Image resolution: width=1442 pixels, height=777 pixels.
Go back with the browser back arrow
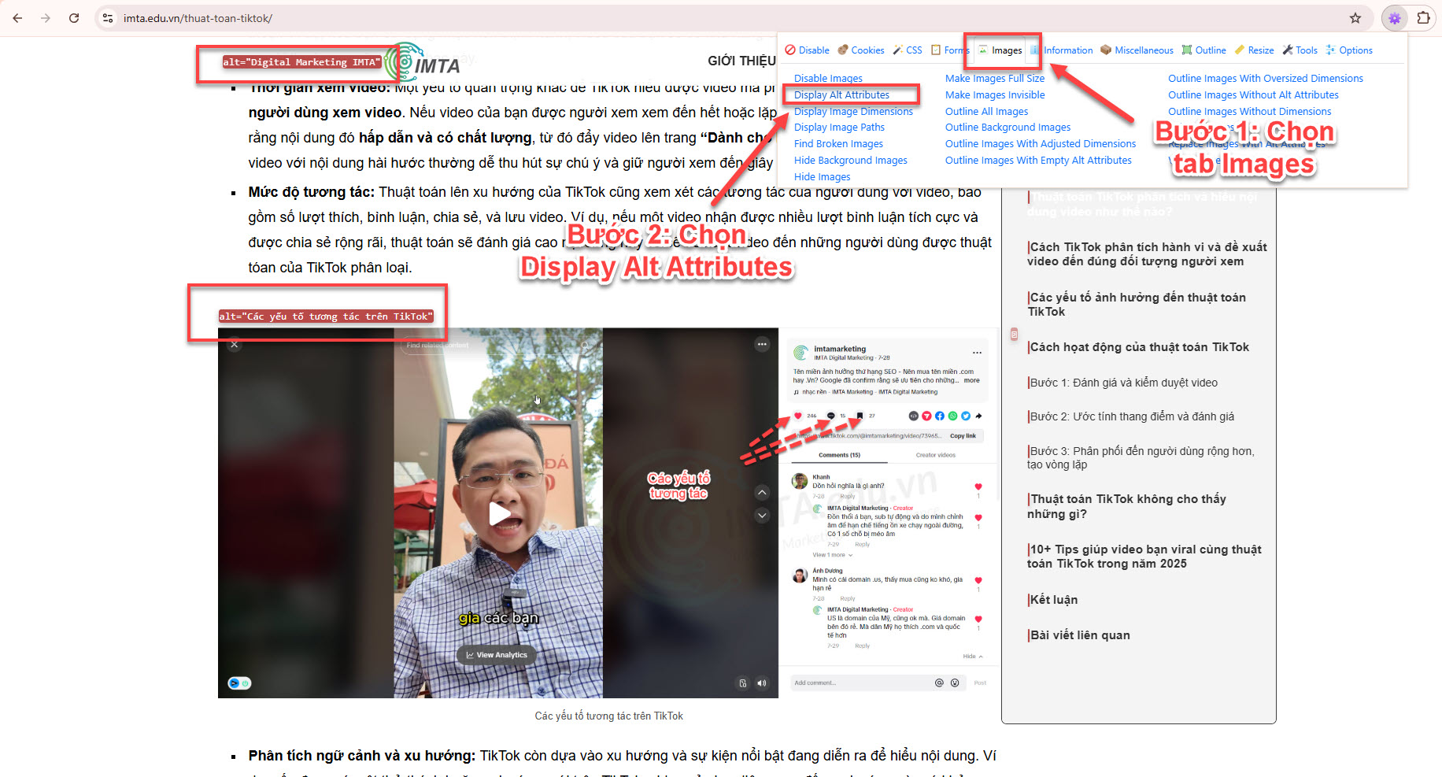click(17, 18)
